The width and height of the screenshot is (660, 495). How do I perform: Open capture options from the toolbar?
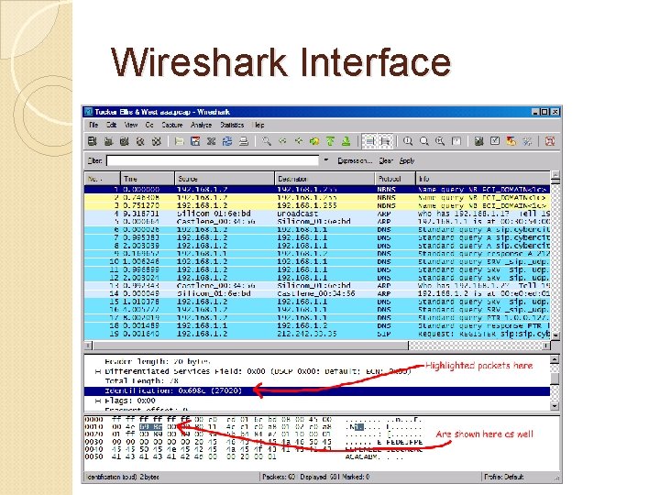(x=108, y=141)
